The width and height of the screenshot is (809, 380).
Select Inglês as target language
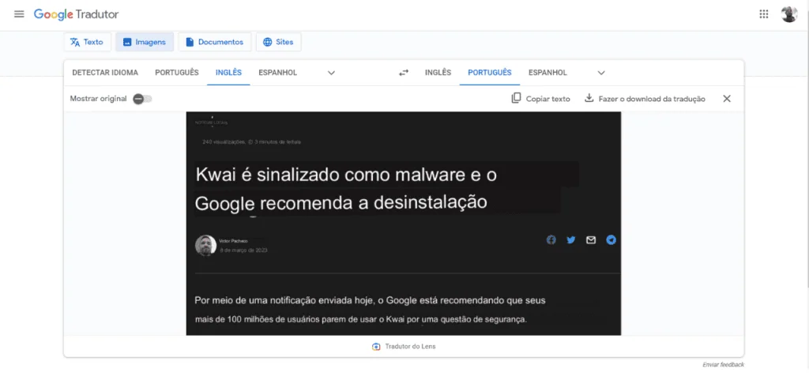(438, 73)
